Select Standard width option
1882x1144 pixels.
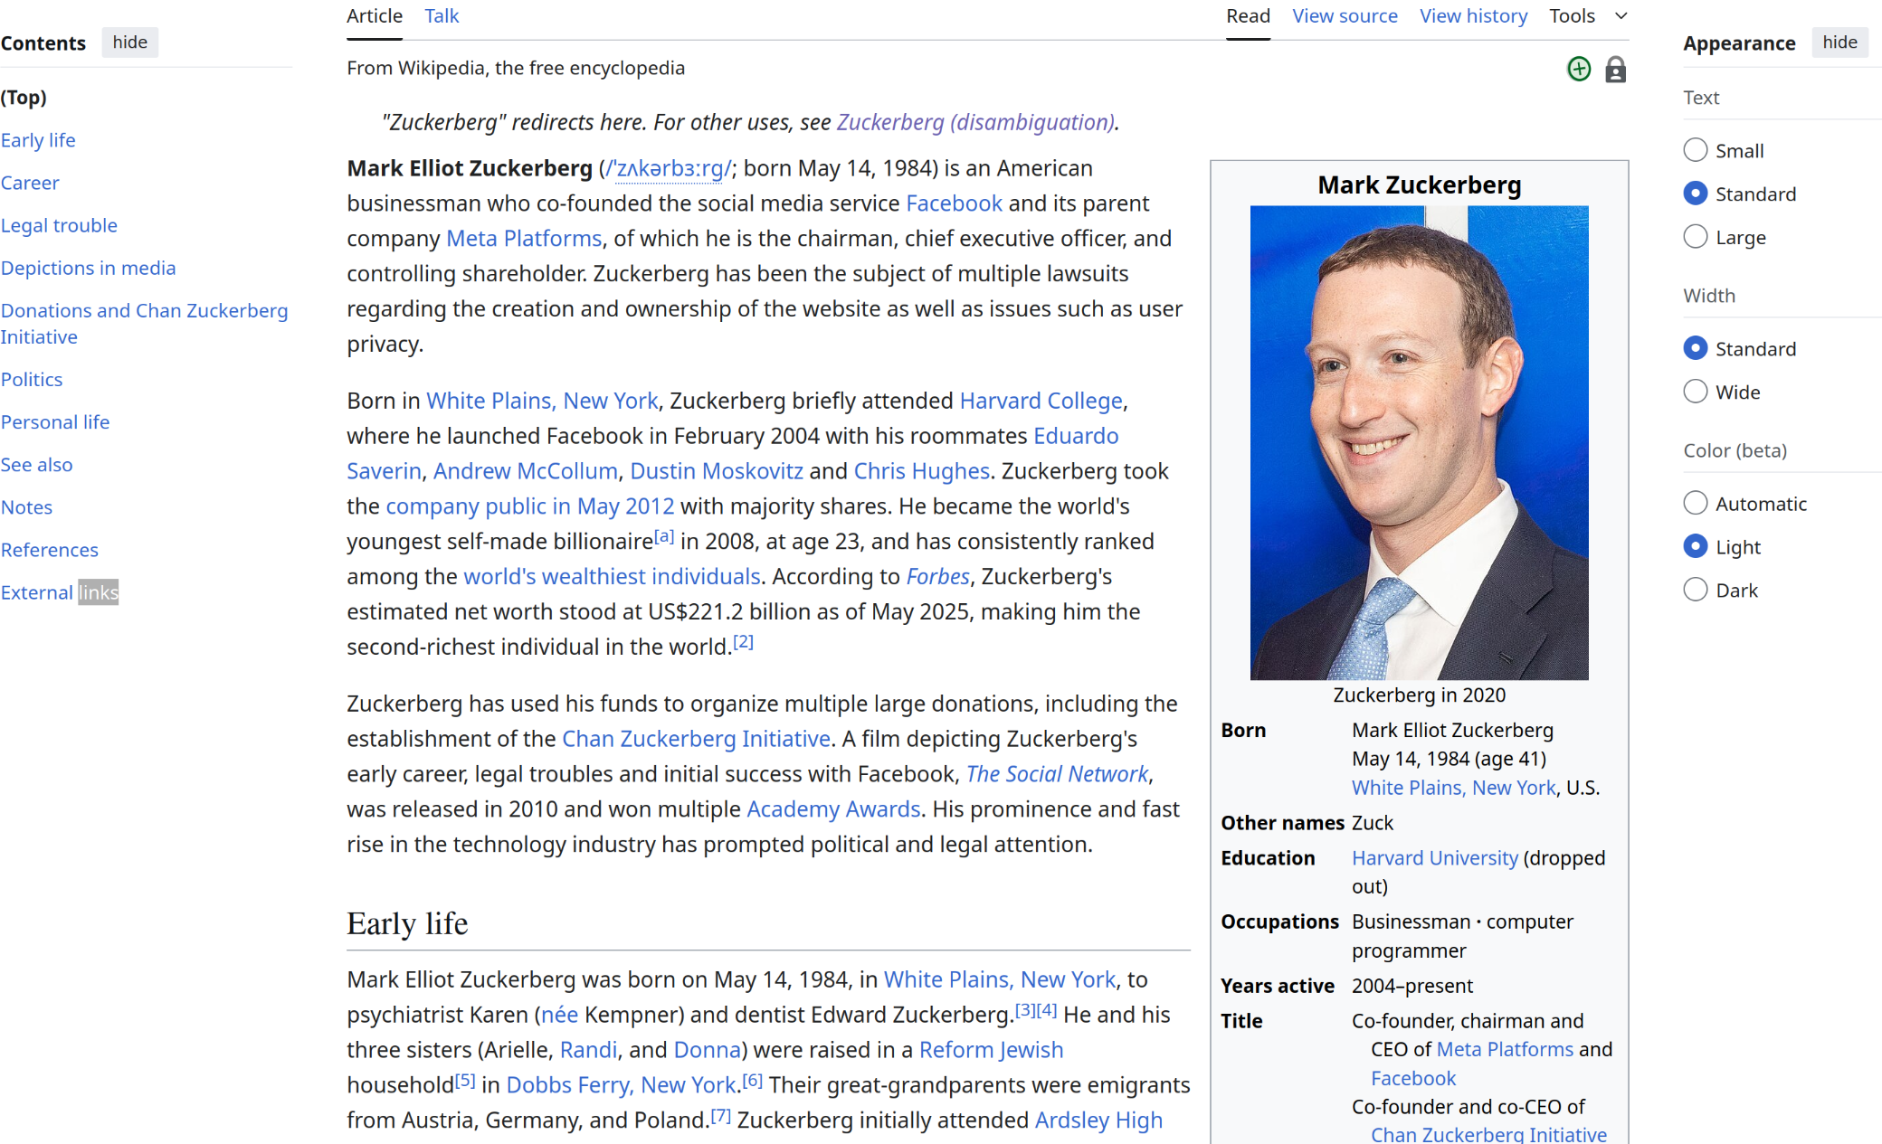click(1696, 348)
